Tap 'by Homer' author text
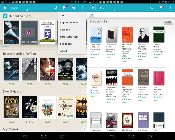The width and height of the screenshot is (175, 140). click(94, 90)
